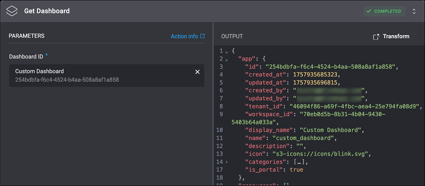This screenshot has width=425, height=186.
Task: Click the checkmark icon in the COMPLETED badge
Action: [369, 11]
